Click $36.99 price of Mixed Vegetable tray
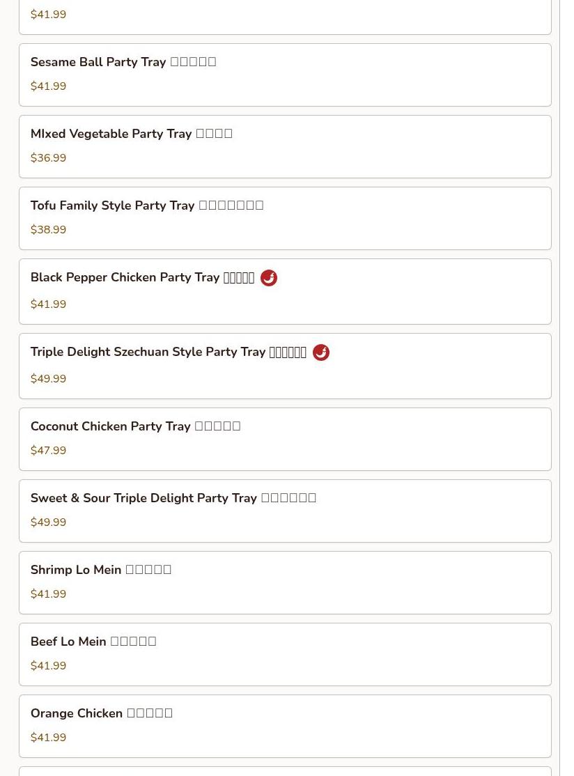 tap(48, 158)
